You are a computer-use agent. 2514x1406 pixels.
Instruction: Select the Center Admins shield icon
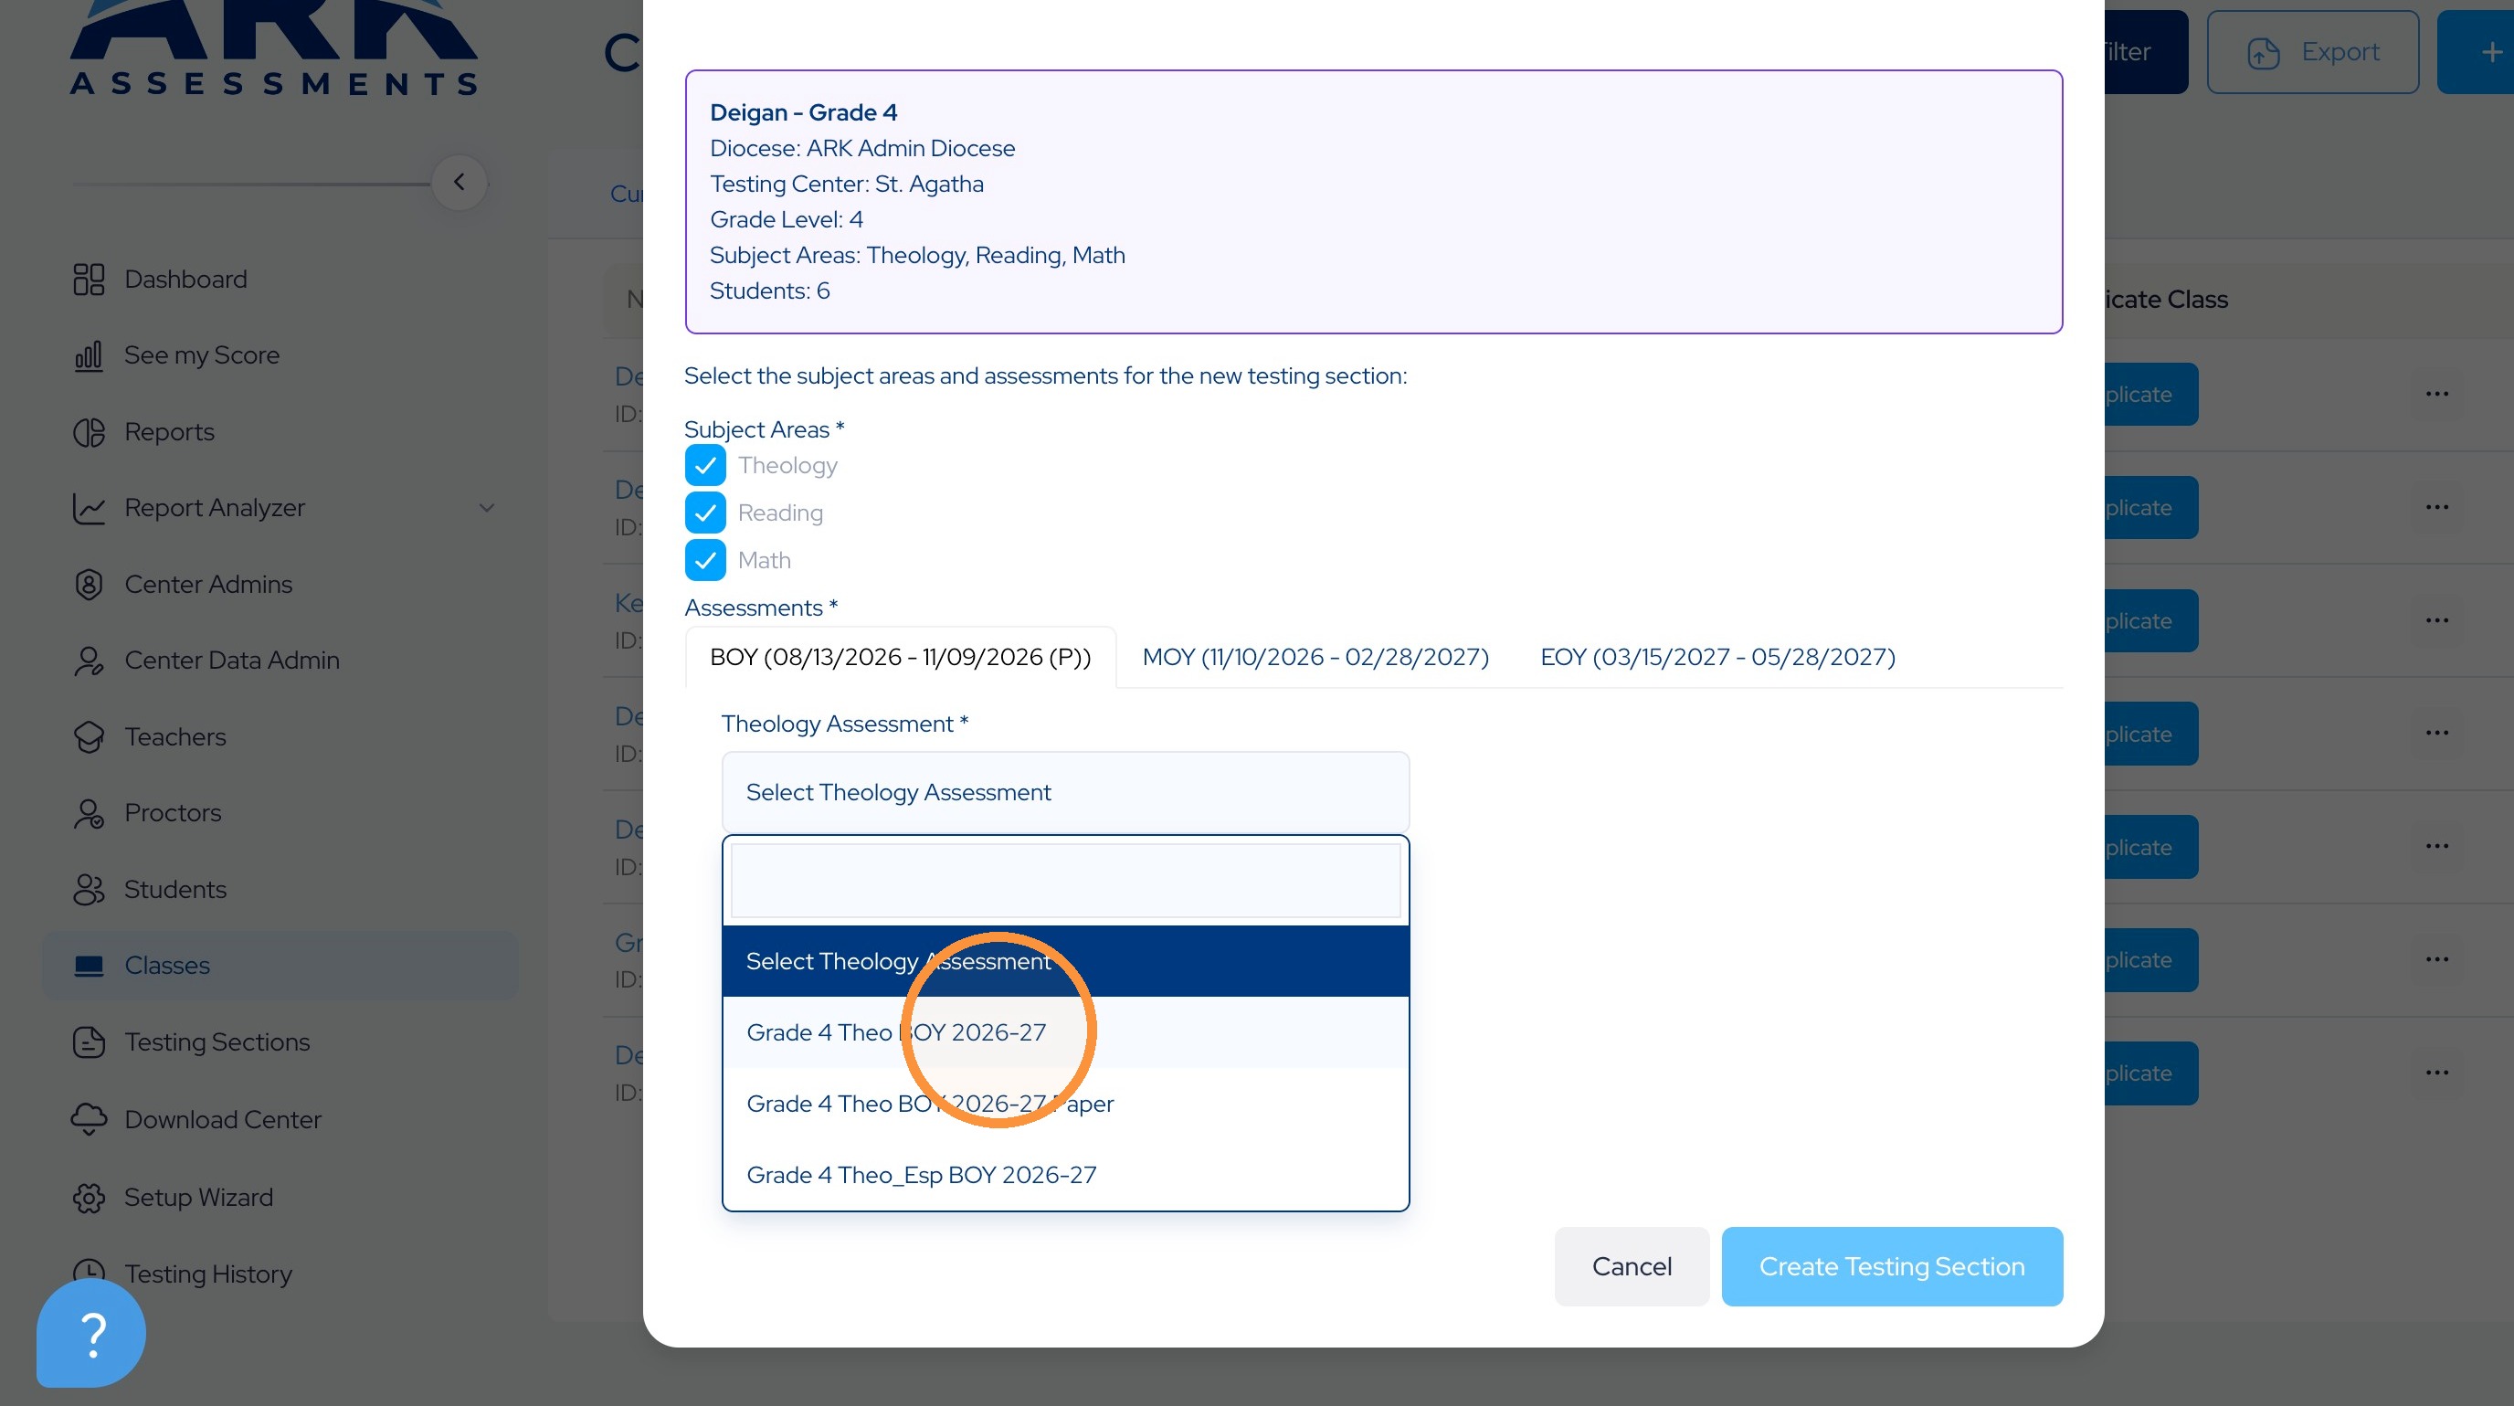click(x=88, y=584)
